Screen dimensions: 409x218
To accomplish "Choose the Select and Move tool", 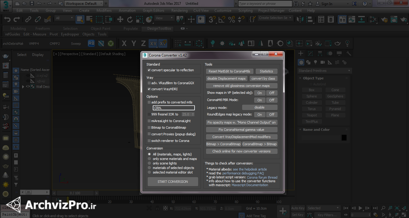I will point(120,19).
